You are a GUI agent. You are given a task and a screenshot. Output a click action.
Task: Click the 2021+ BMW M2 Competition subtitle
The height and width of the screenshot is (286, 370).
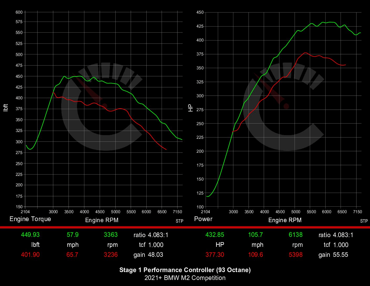[185, 278]
